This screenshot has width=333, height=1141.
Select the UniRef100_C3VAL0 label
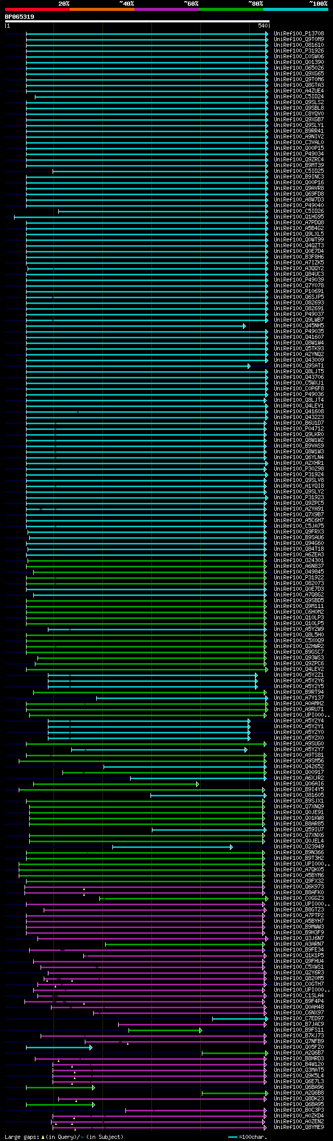coord(299,143)
